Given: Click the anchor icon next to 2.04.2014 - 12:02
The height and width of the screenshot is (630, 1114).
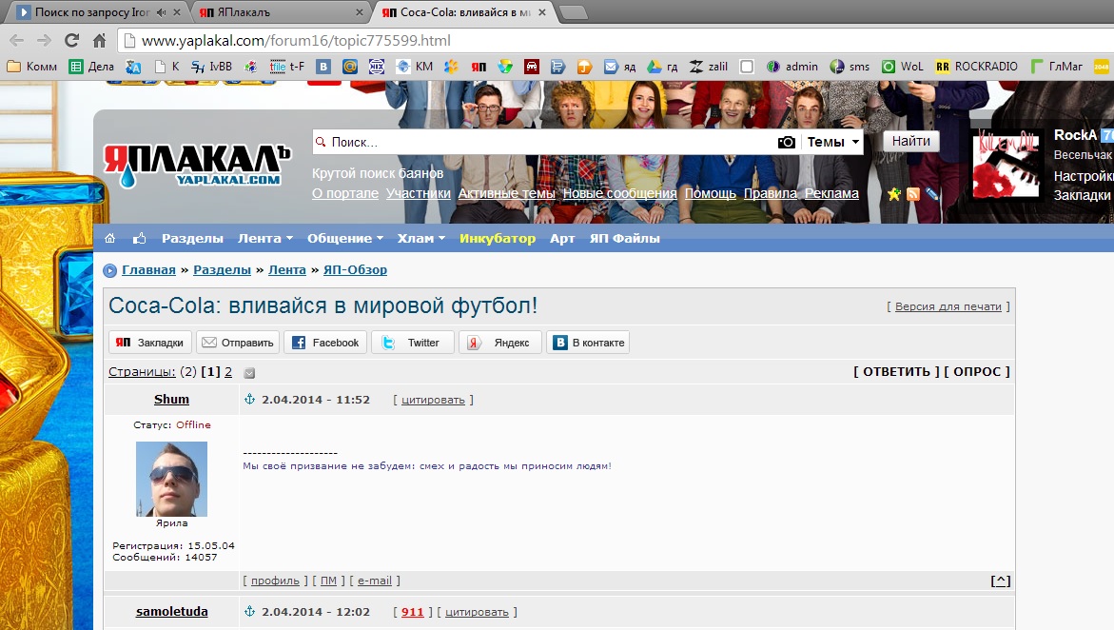Looking at the screenshot, I should (x=249, y=611).
